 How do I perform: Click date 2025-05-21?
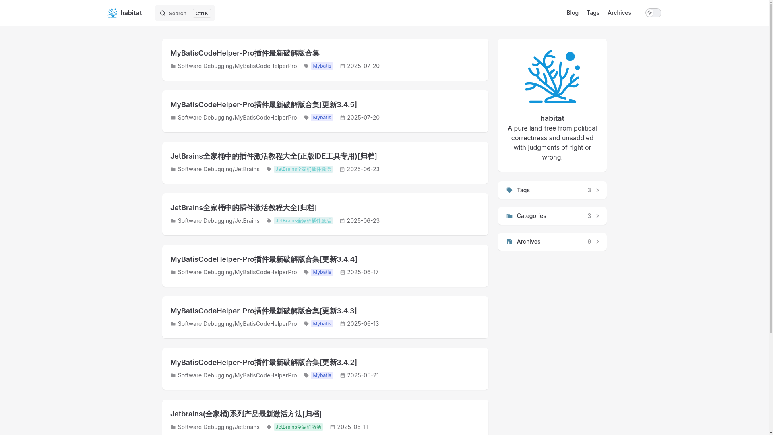pos(363,375)
